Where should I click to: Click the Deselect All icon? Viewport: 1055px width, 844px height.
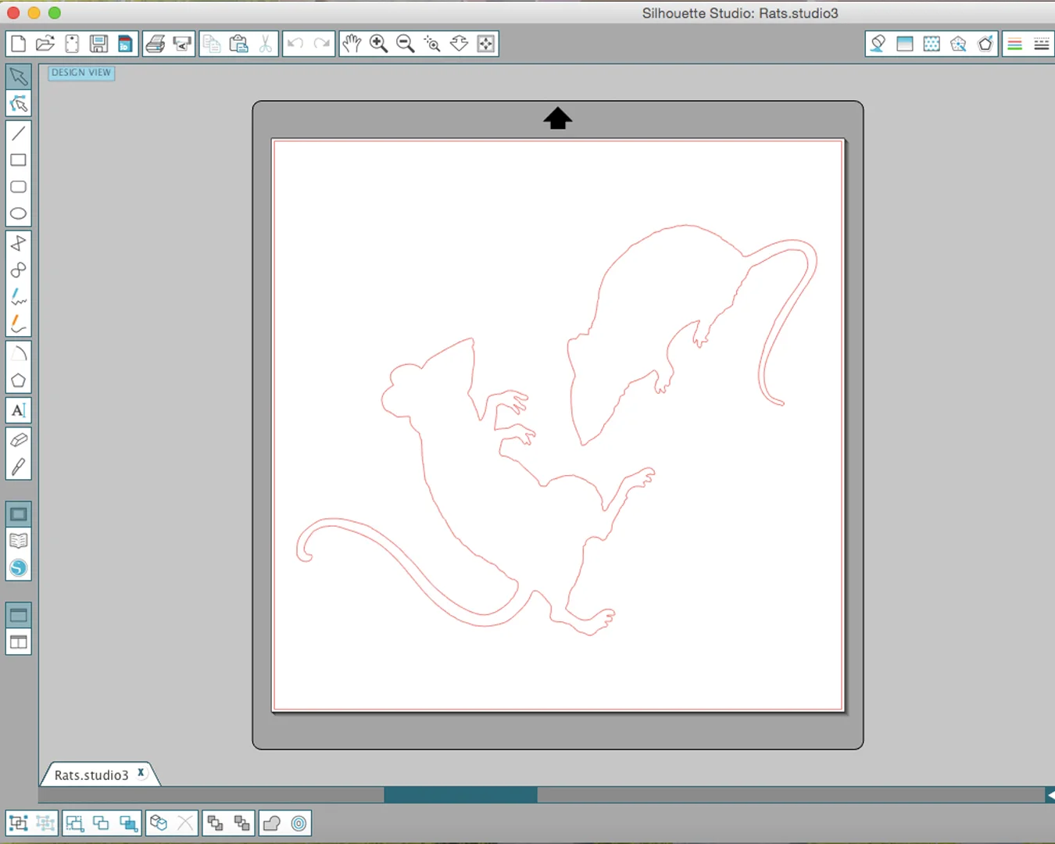(101, 823)
